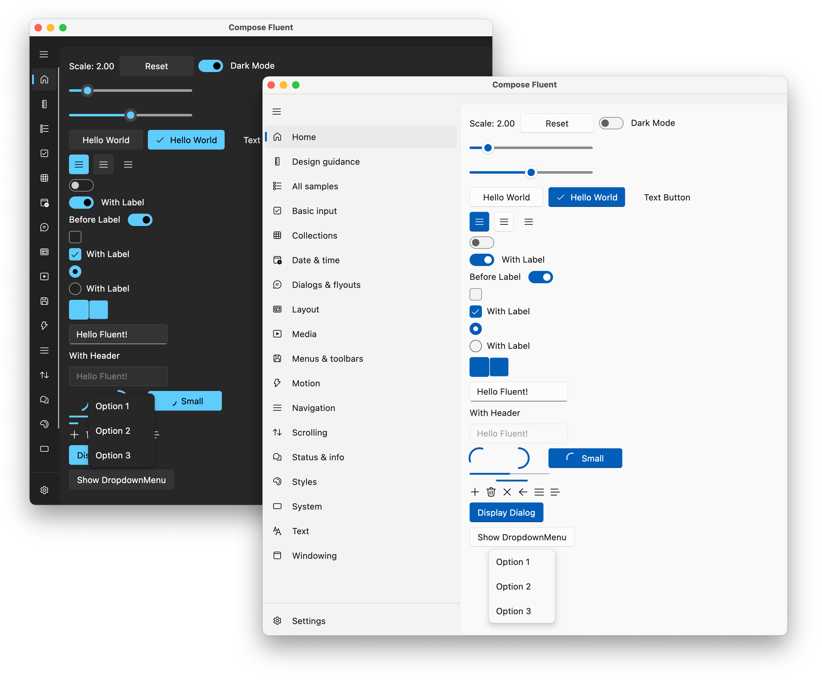Click Reset button in light window
822x681 pixels.
557,123
